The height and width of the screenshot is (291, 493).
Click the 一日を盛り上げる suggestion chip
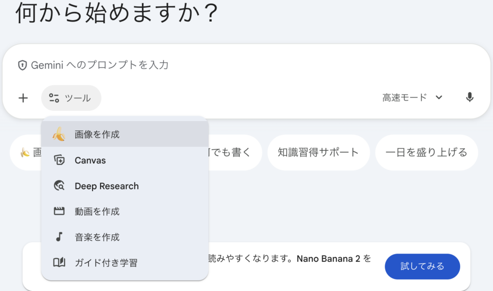pos(426,153)
